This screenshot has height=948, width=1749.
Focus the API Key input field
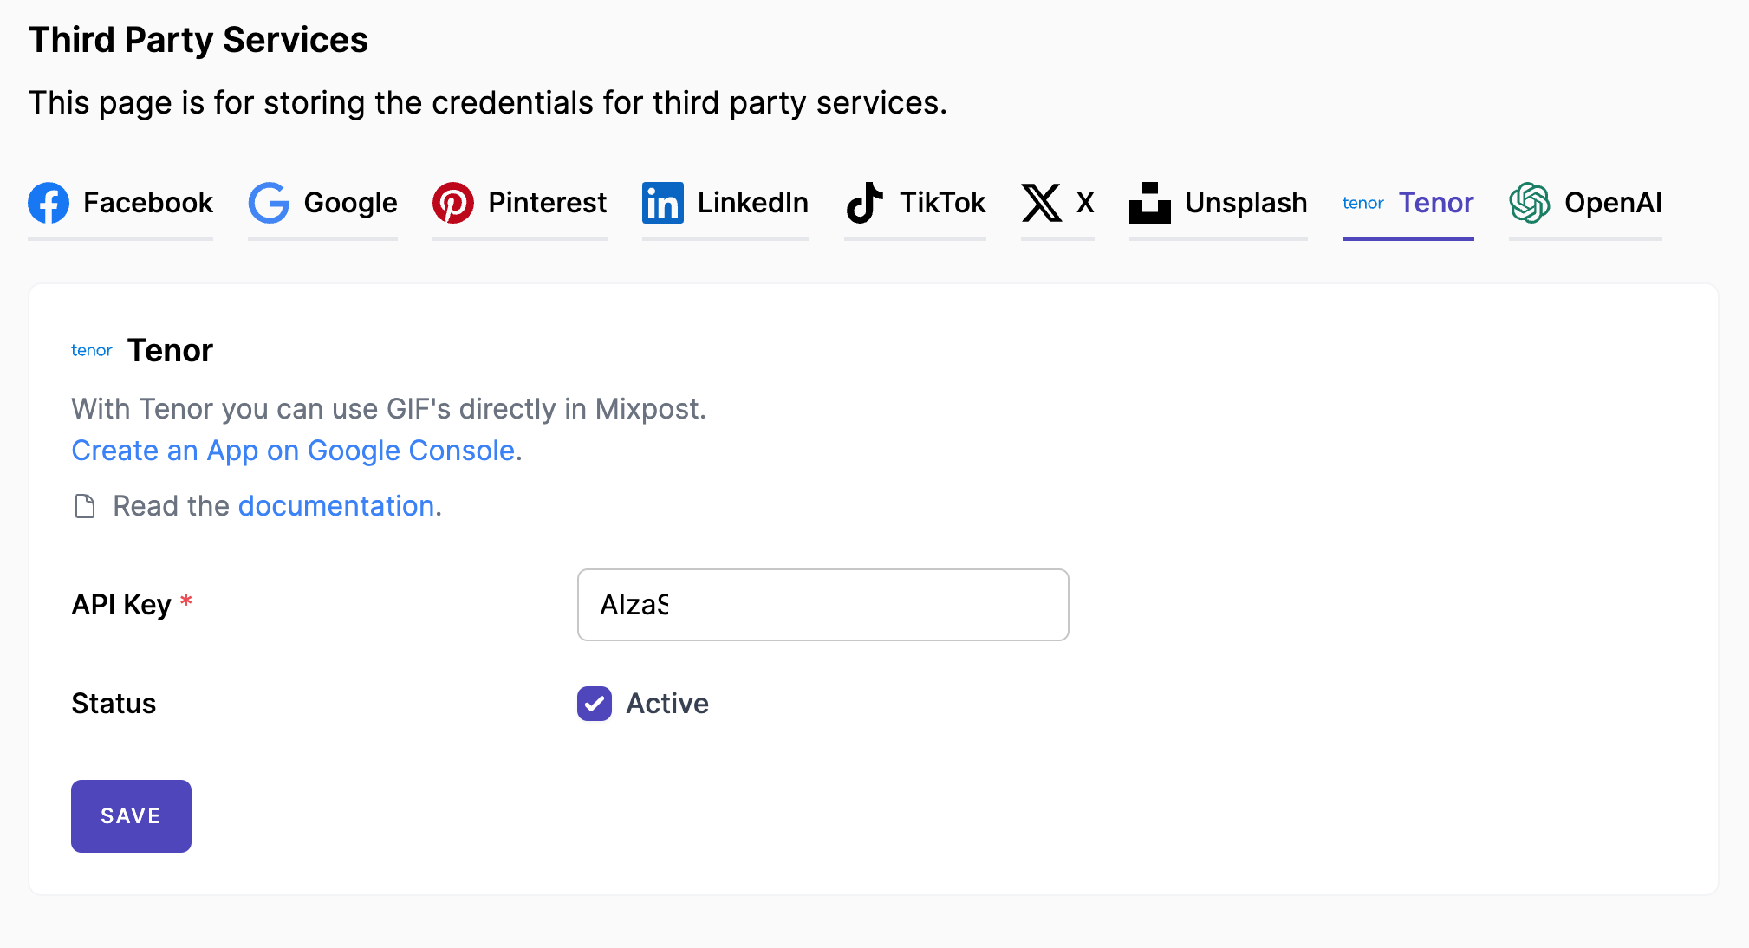click(x=823, y=605)
